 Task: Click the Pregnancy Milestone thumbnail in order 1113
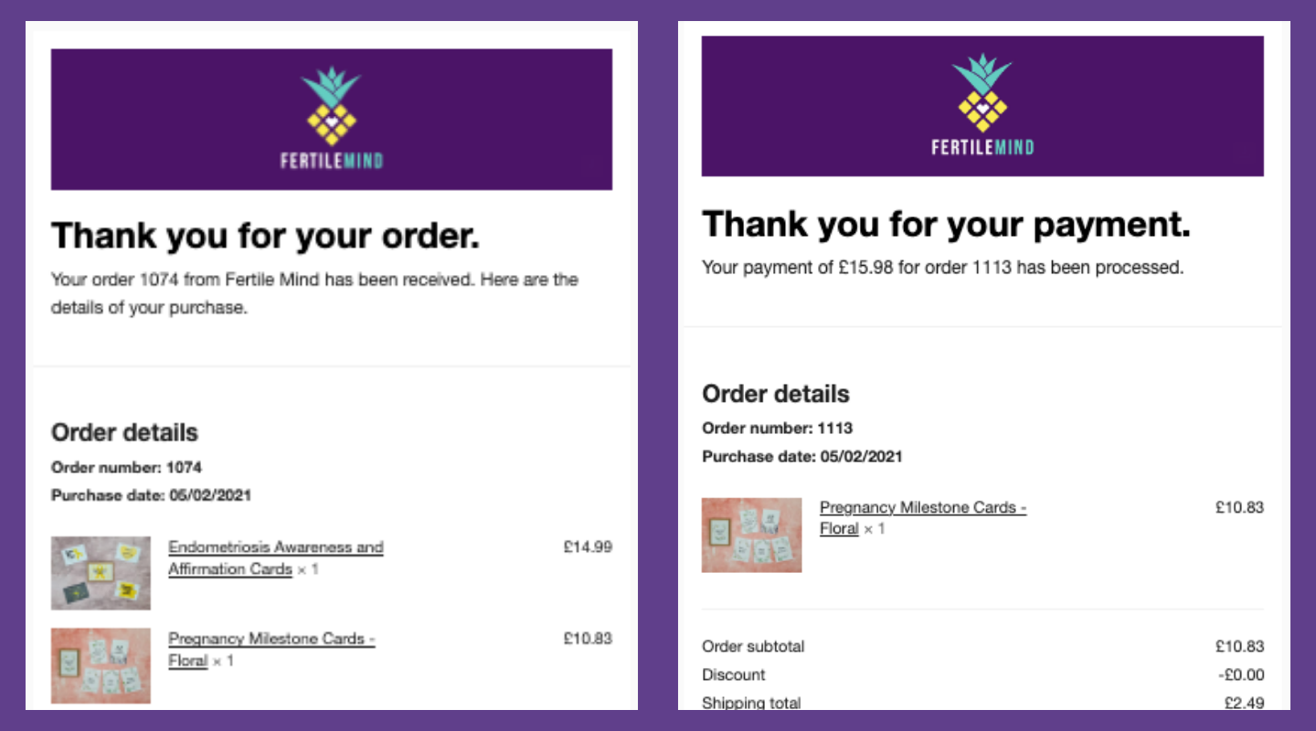pyautogui.click(x=751, y=535)
